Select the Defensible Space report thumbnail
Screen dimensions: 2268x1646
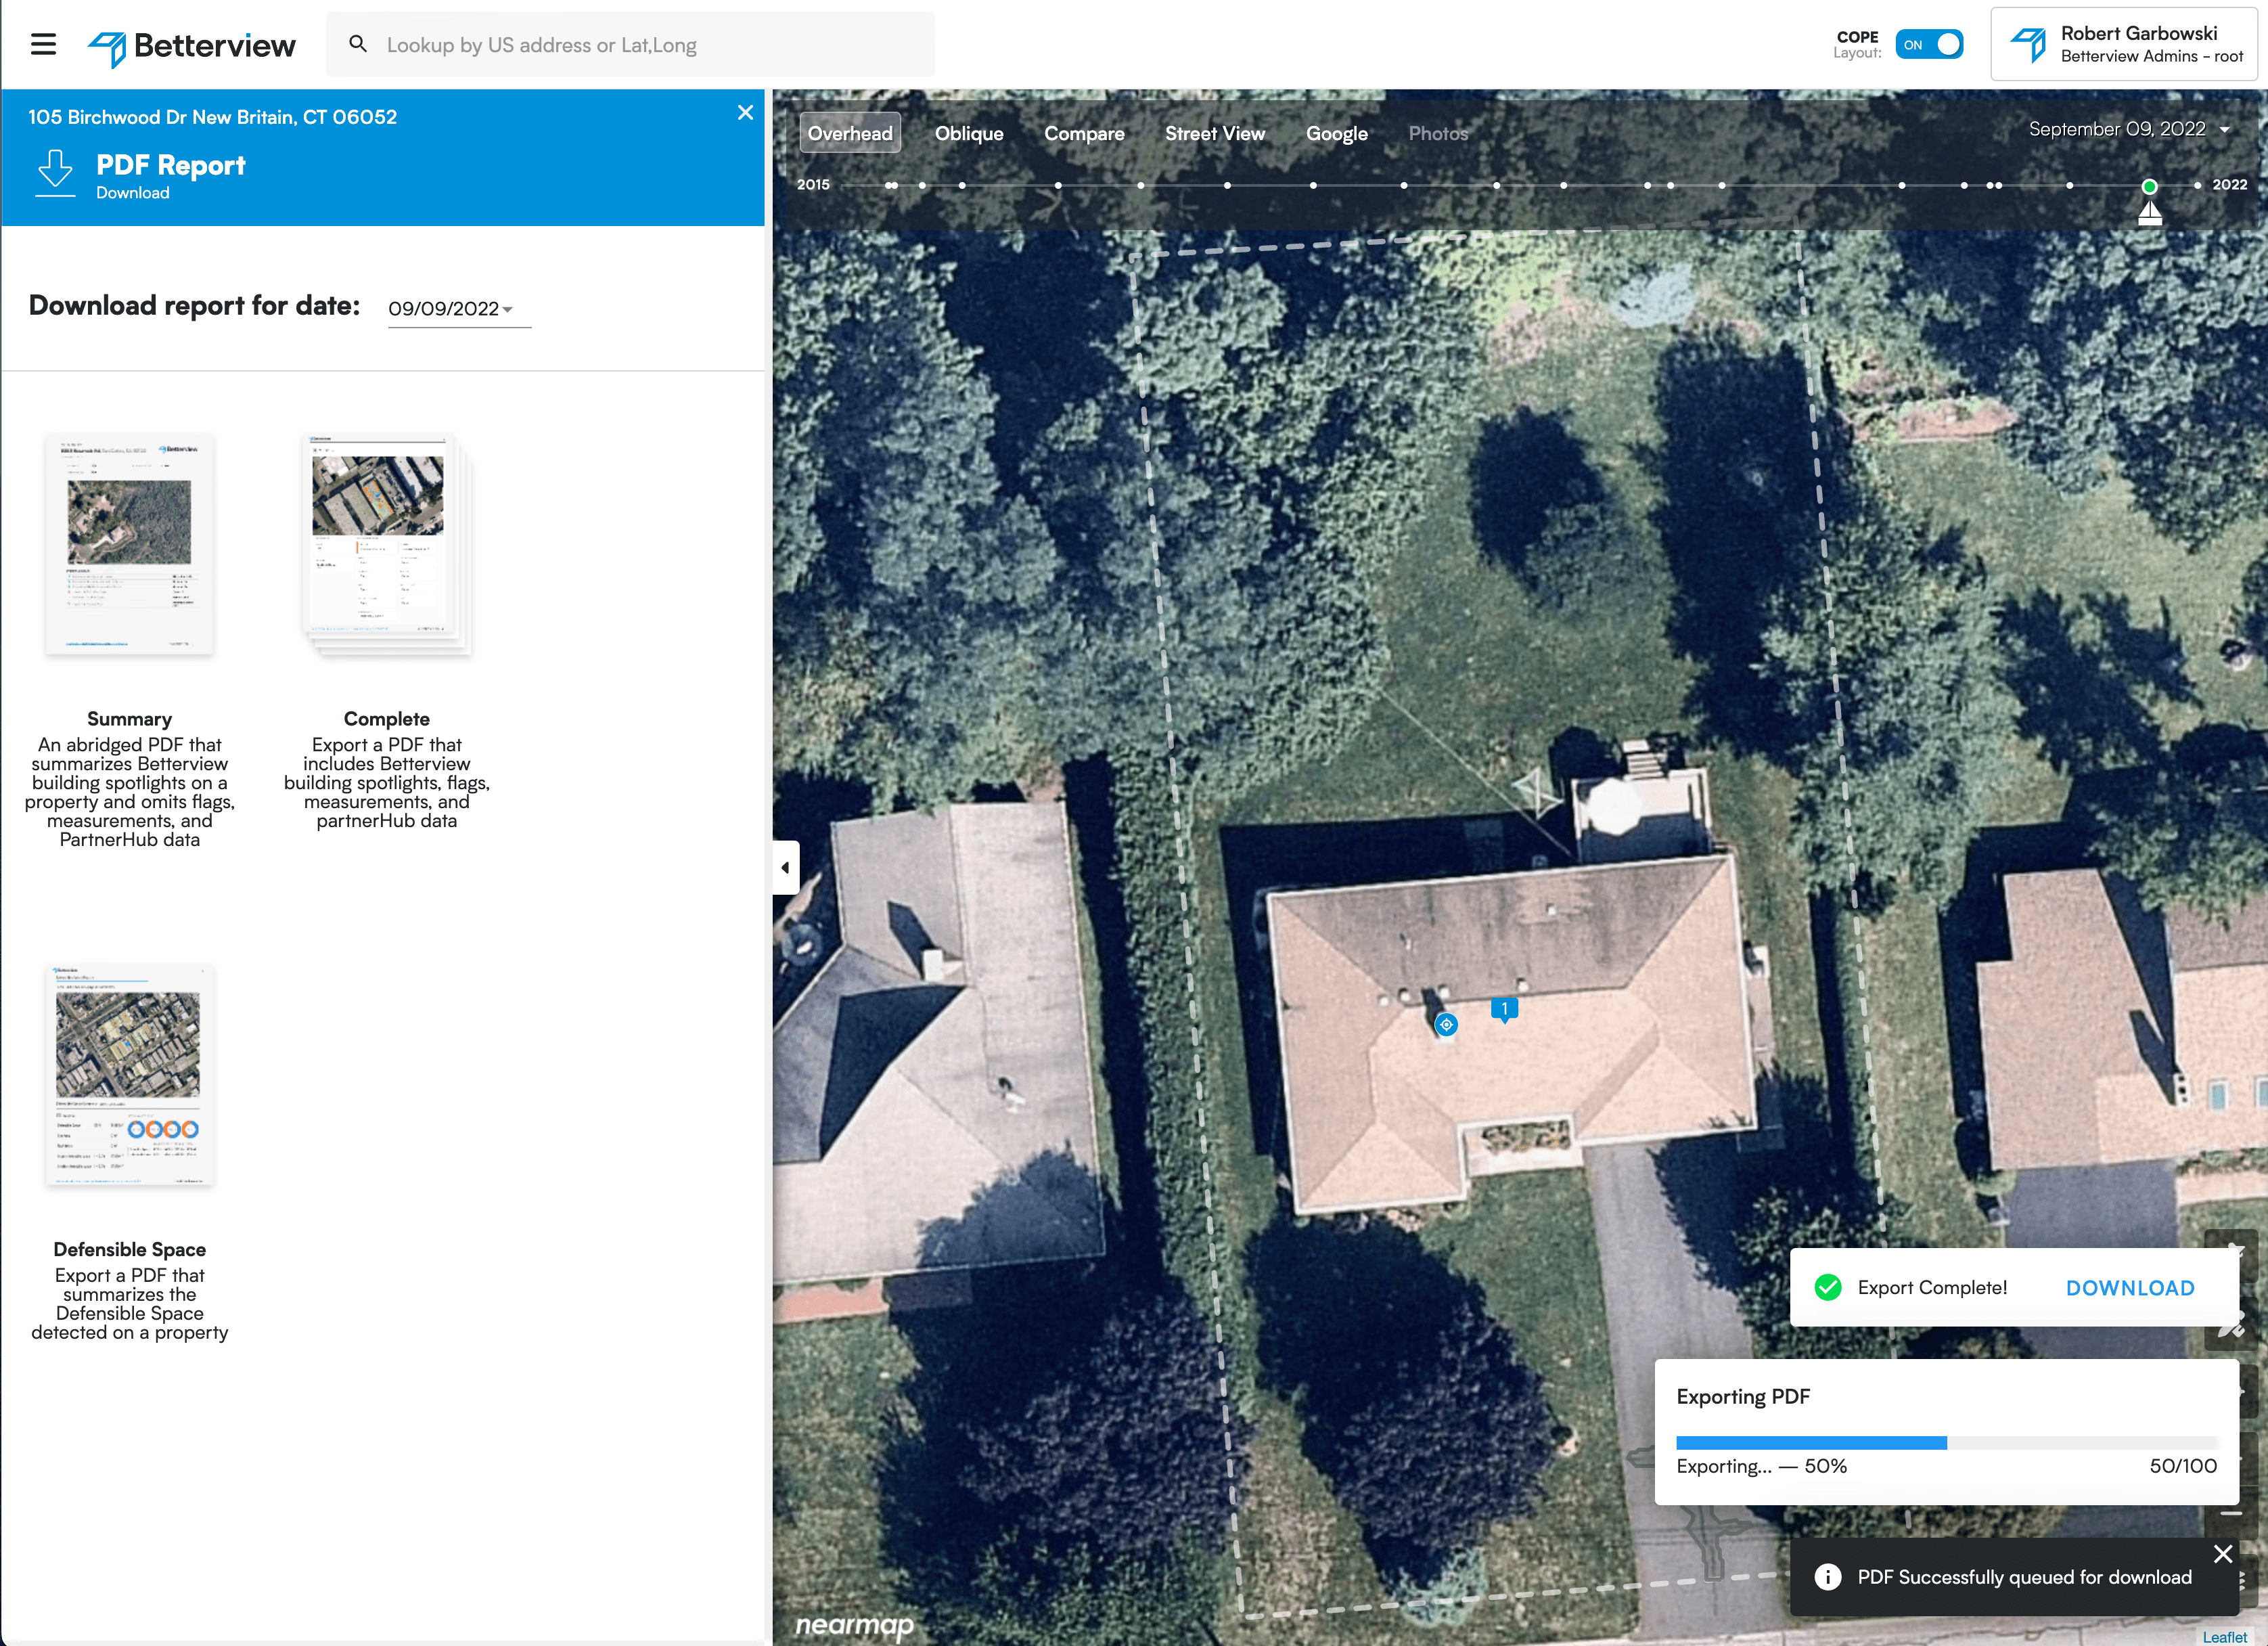pyautogui.click(x=129, y=1075)
